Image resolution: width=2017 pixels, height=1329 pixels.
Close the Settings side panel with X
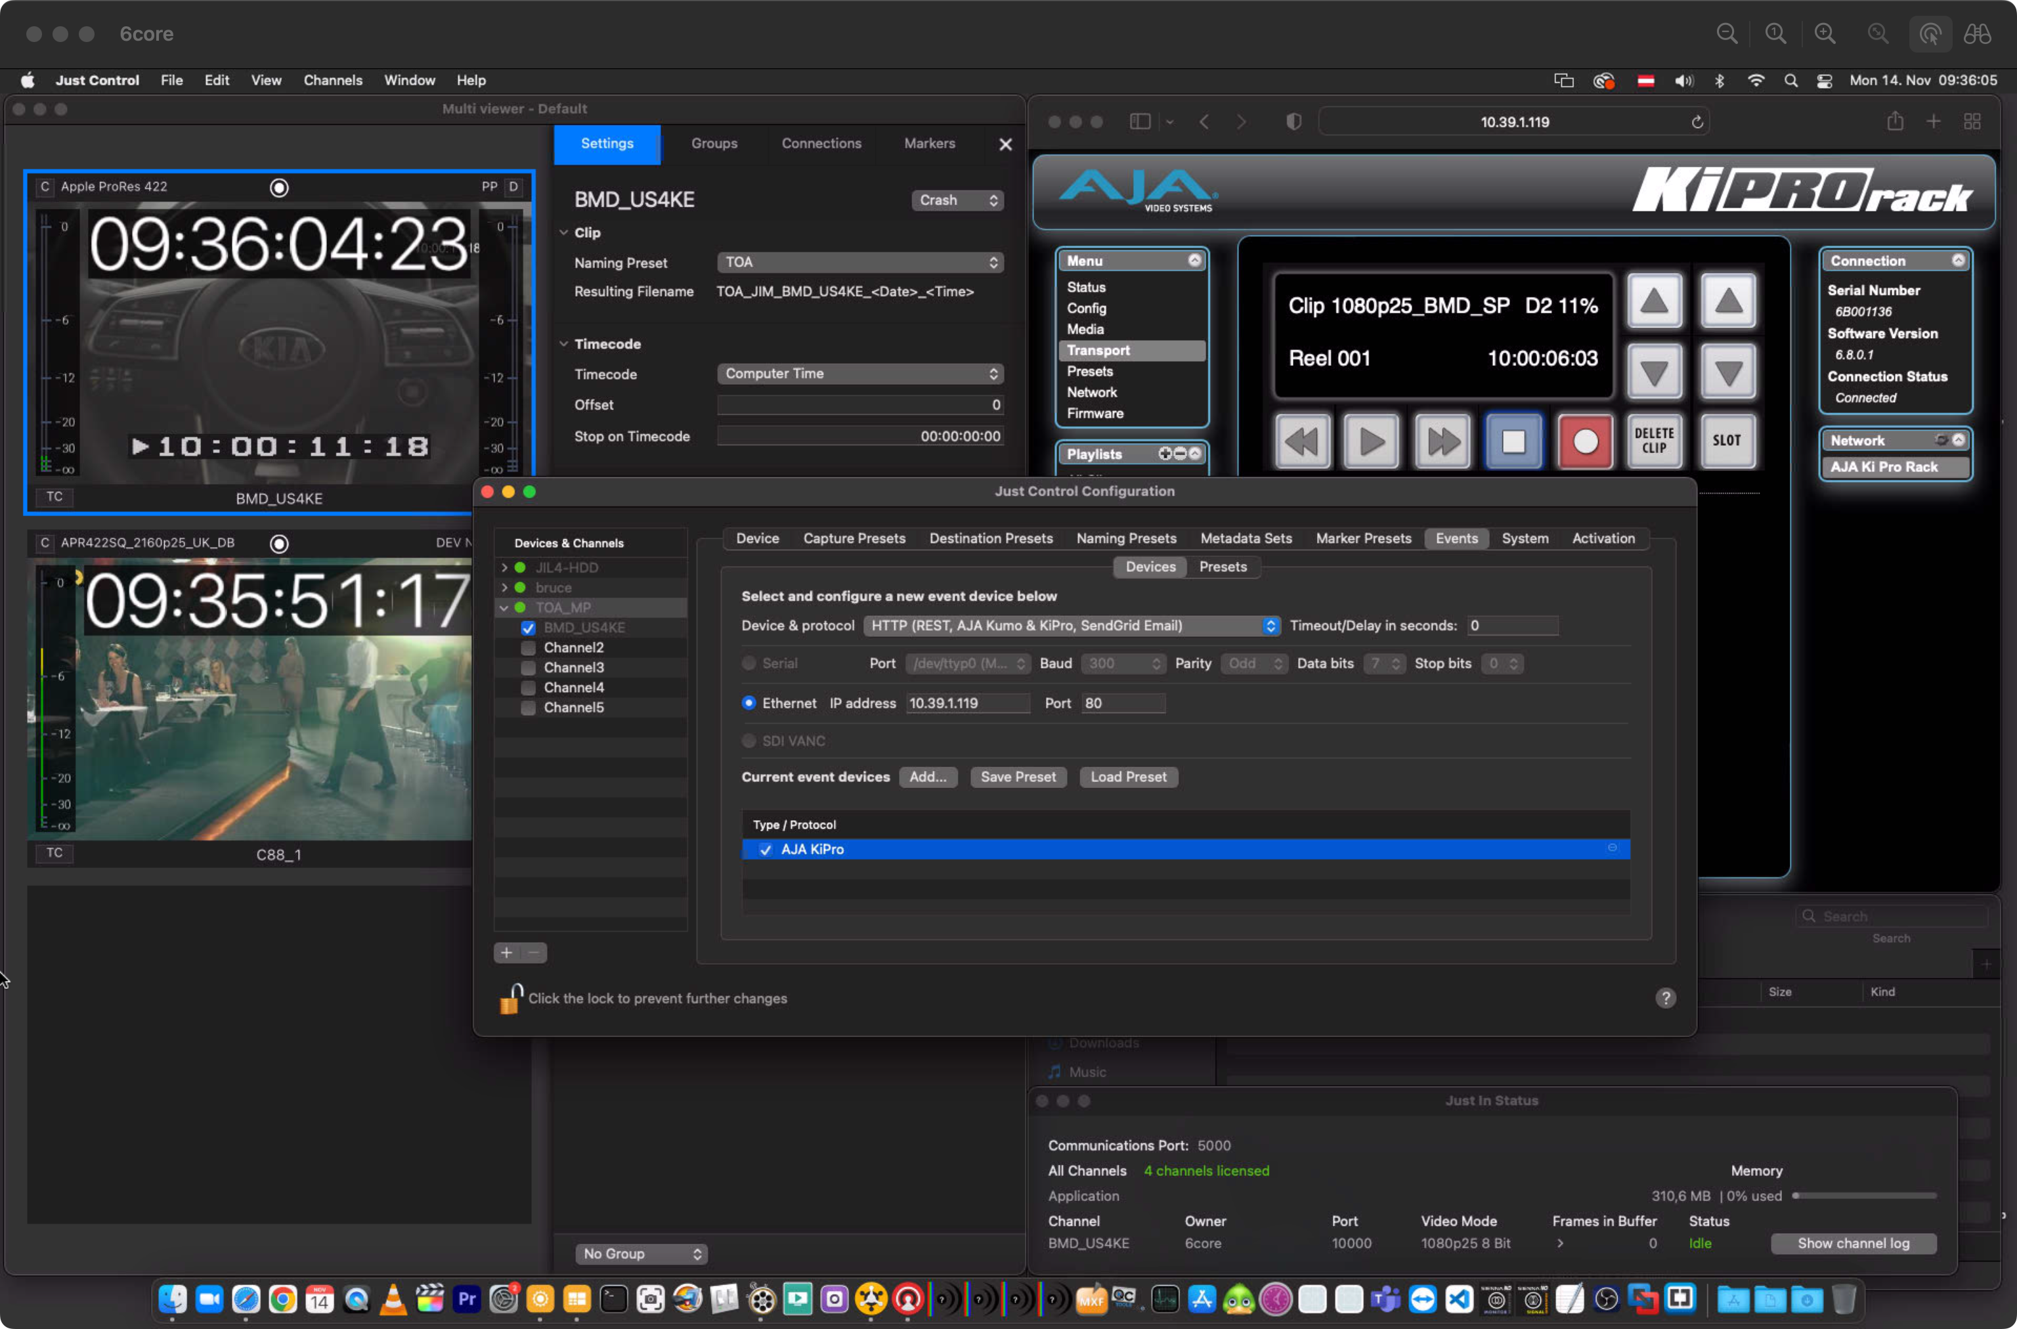[x=1005, y=145]
